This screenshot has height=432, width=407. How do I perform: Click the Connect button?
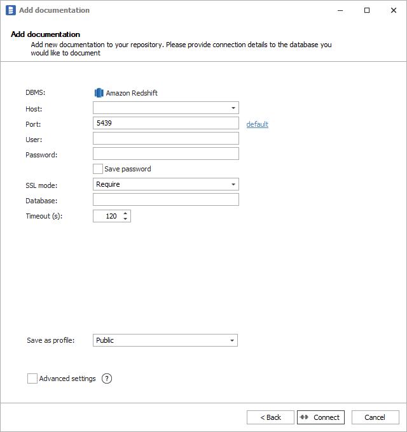click(x=321, y=417)
